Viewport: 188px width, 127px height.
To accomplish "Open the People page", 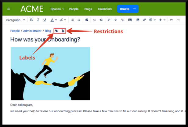I will pyautogui.click(x=74, y=9).
